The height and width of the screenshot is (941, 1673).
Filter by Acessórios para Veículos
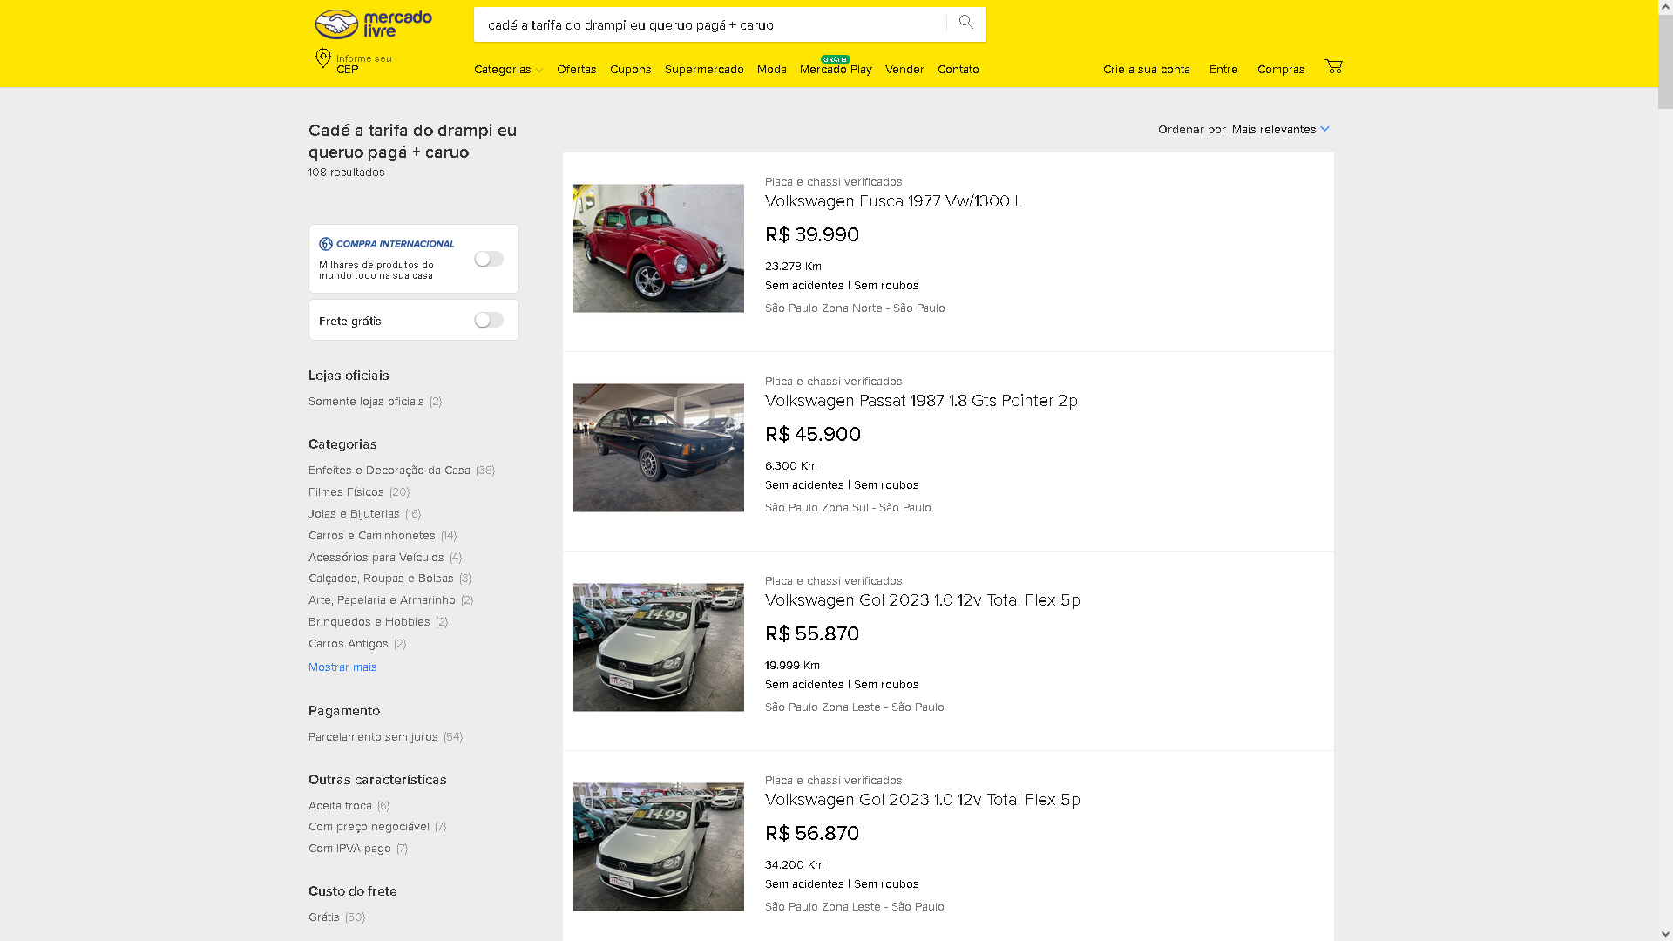click(385, 557)
